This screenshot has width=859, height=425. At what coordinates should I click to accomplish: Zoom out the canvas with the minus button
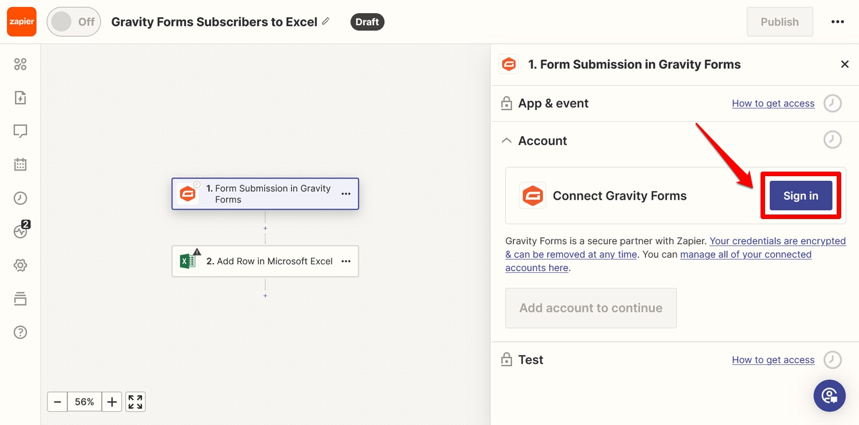pyautogui.click(x=57, y=402)
